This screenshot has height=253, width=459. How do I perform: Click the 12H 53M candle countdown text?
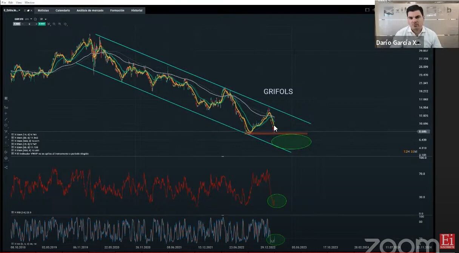[x=410, y=152]
